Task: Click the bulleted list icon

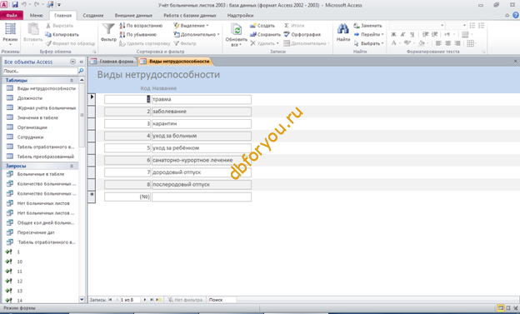Action: pos(472,26)
